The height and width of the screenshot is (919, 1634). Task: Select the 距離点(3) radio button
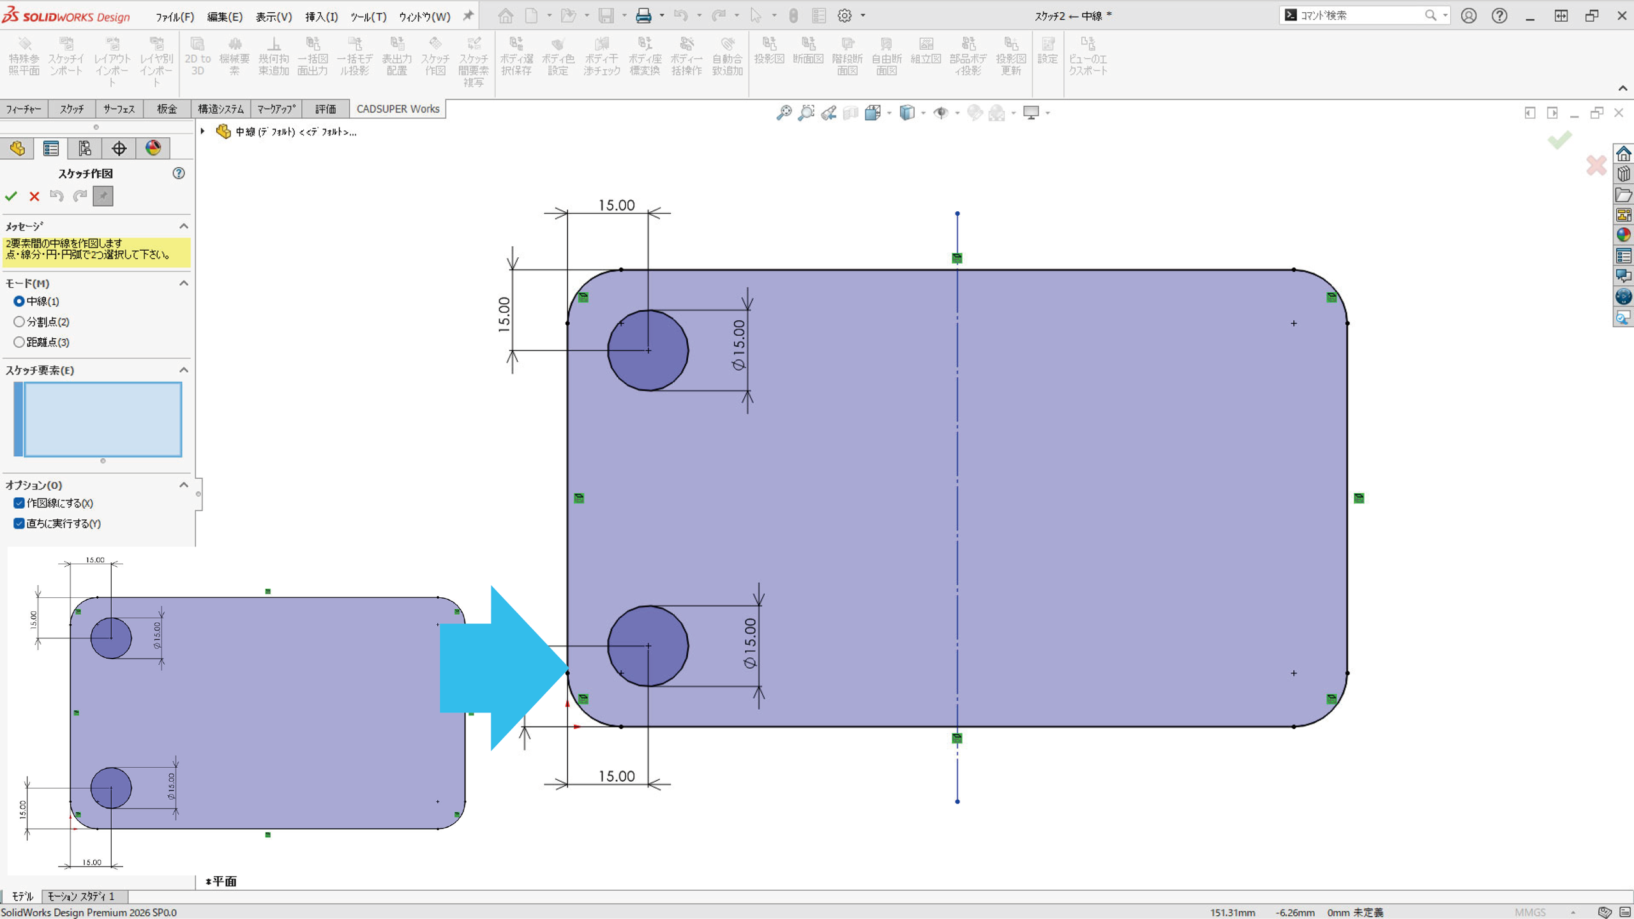19,342
